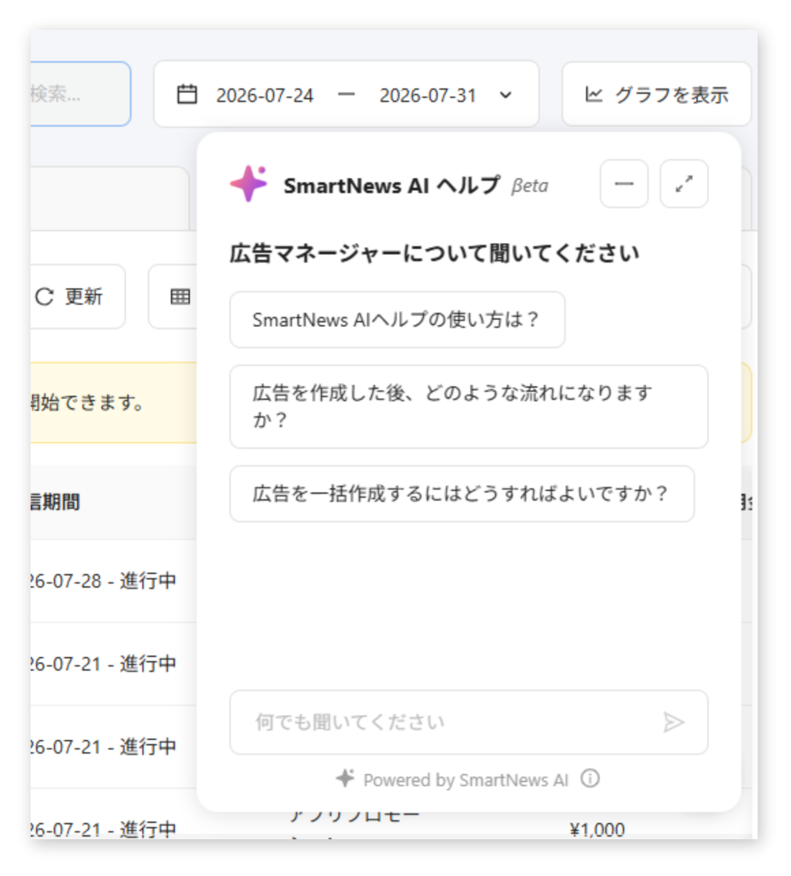Open the date range dropdown chevron
The image size is (791, 876).
coord(505,95)
